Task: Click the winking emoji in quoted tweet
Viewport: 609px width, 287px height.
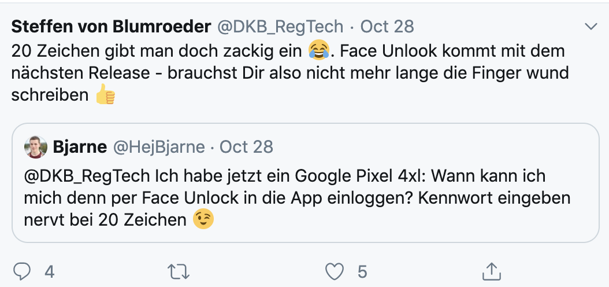Action: pos(203,220)
